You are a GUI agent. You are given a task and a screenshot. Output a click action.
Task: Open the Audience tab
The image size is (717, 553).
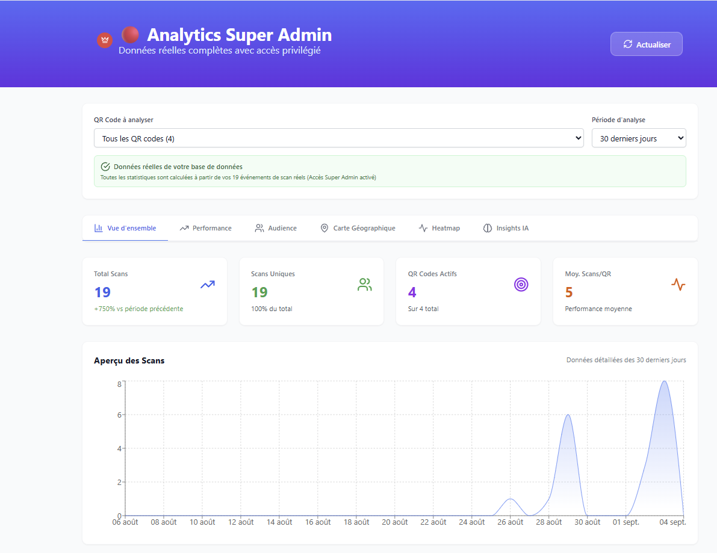276,228
